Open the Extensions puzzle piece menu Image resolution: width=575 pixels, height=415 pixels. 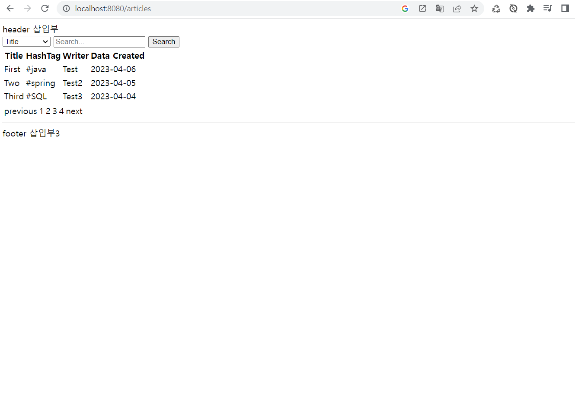tap(530, 9)
